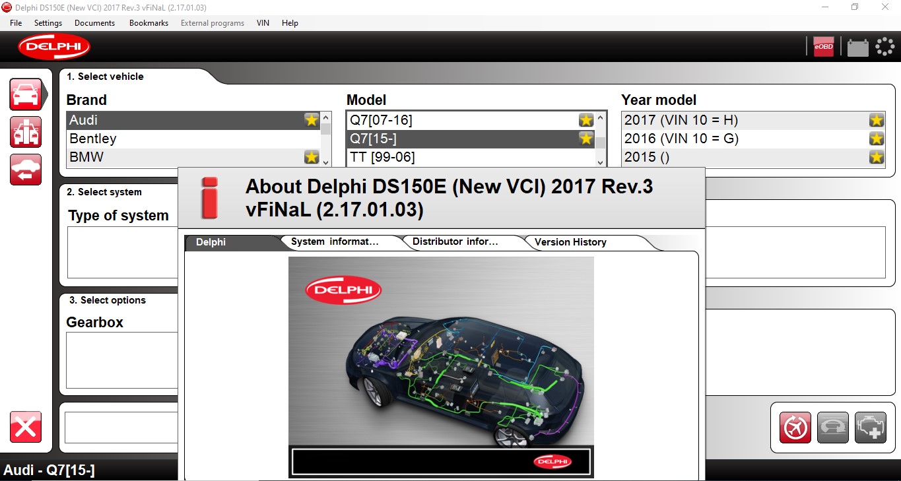Open the Bookmarks menu
The height and width of the screenshot is (481, 901).
coord(149,23)
